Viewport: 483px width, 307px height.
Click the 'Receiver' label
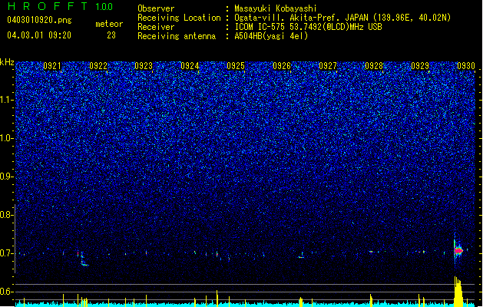[156, 27]
